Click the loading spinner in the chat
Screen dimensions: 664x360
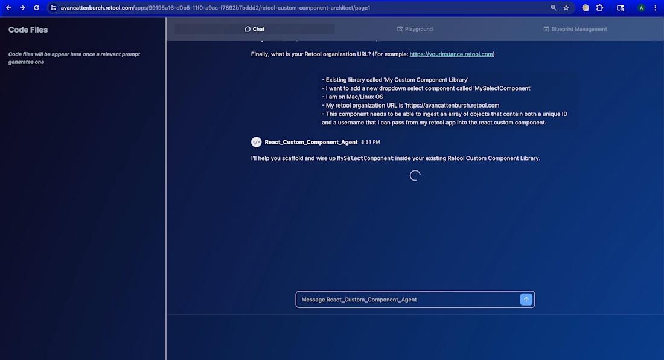(x=415, y=176)
